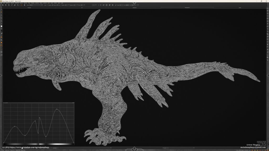
Task: Toggle the Flow checkbox in brush options
Action: [x=57, y=5]
